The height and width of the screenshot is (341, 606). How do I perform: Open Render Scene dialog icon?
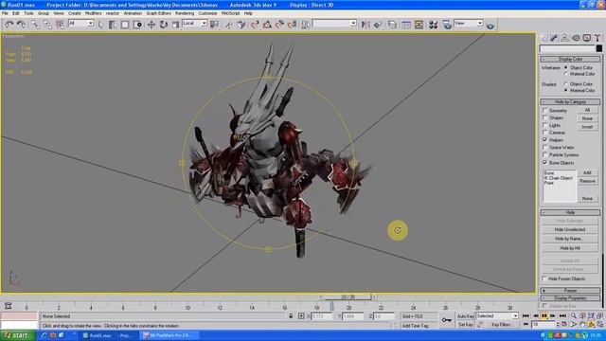click(447, 25)
